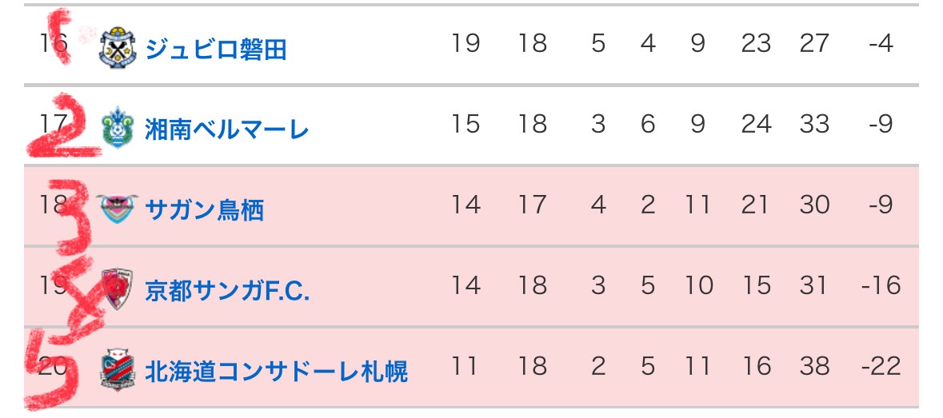Click the Sagan Tosu team crest
The height and width of the screenshot is (418, 943).
click(118, 209)
